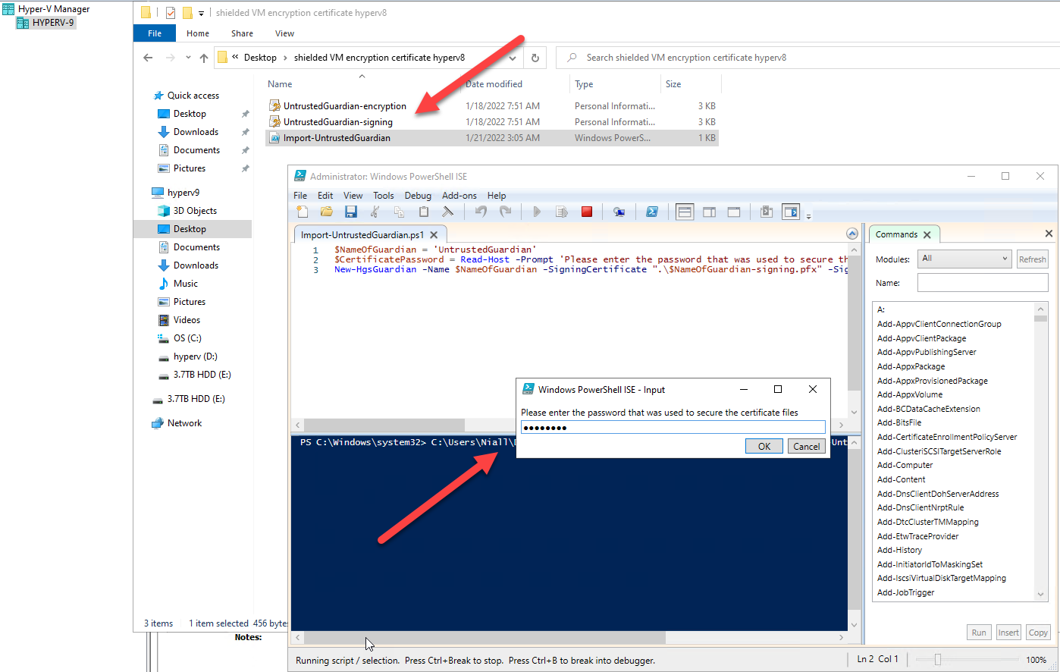The height and width of the screenshot is (672, 1060).
Task: Select HYPERV-9 in Hyper-V Manager tree
Action: 53,23
